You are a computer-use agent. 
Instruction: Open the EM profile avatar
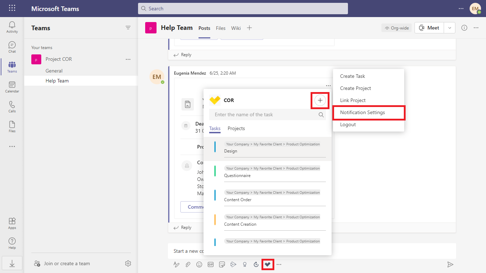click(x=475, y=9)
